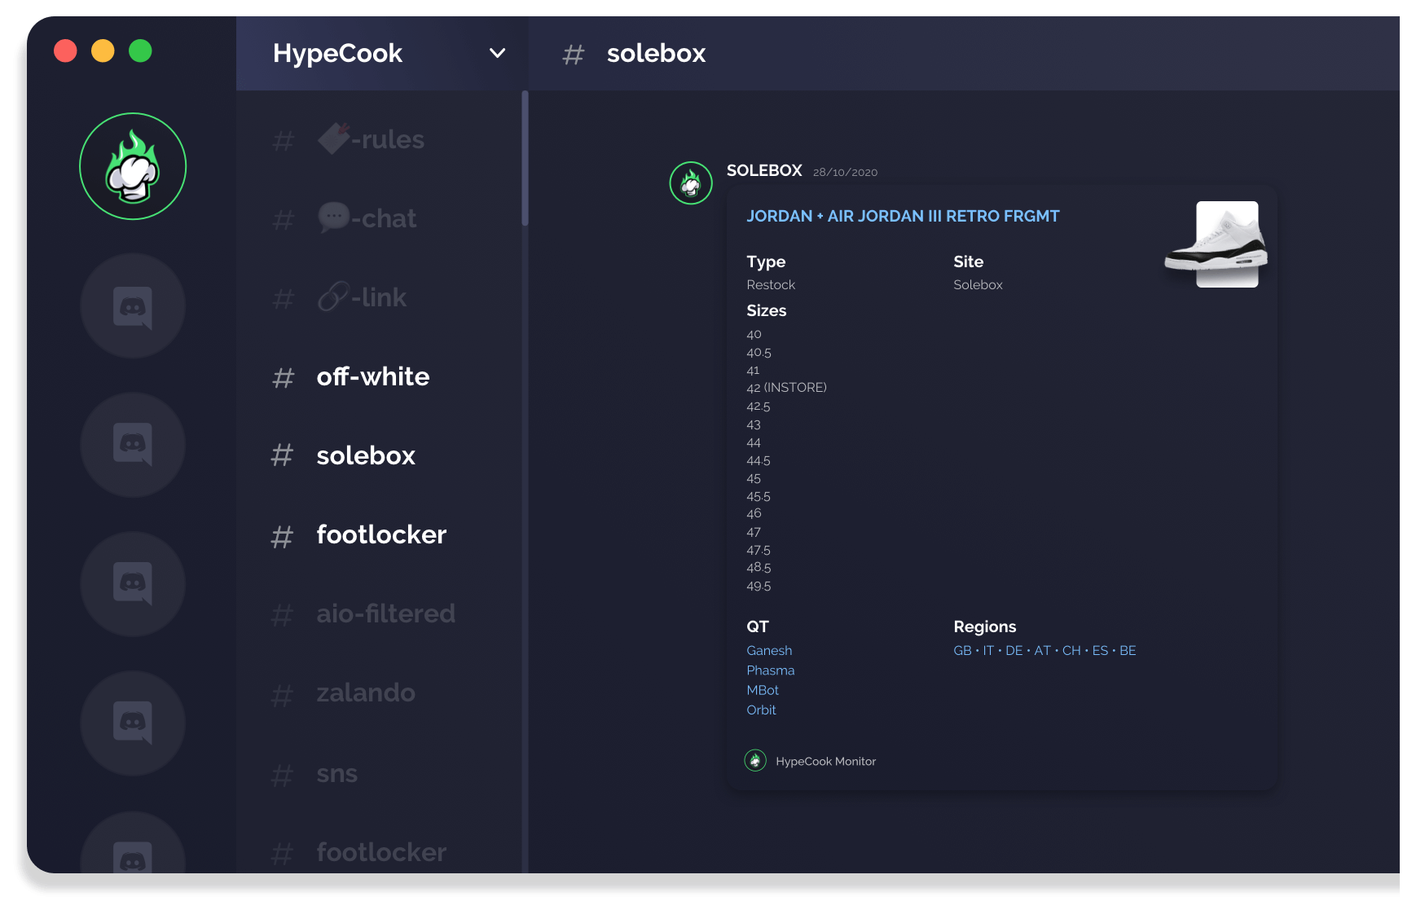Open the GB region link

pos(962,650)
